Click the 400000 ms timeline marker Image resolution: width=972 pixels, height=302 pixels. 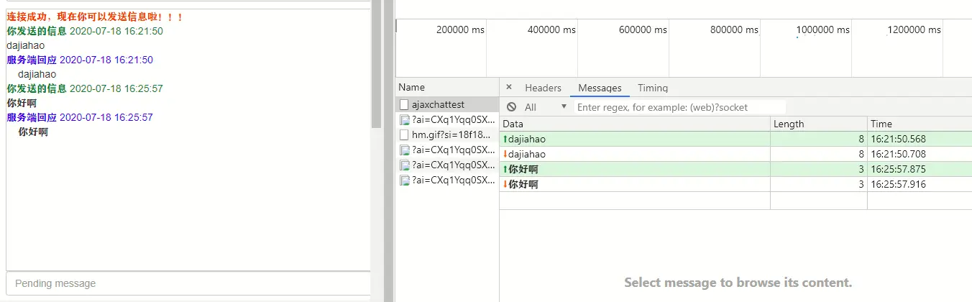[551, 30]
